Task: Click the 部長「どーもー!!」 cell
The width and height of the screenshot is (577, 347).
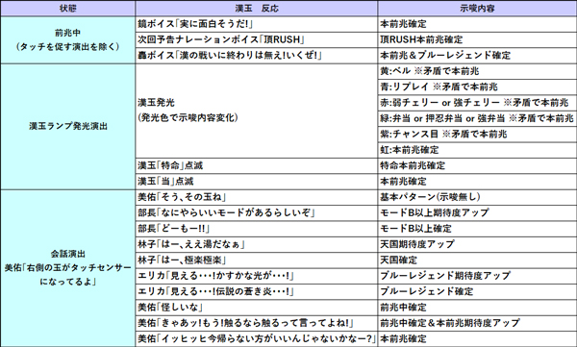Action: 257,229
